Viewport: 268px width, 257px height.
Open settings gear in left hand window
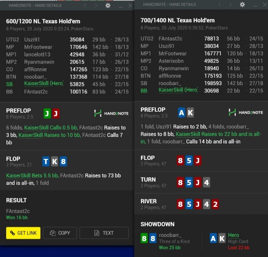click(x=108, y=5)
